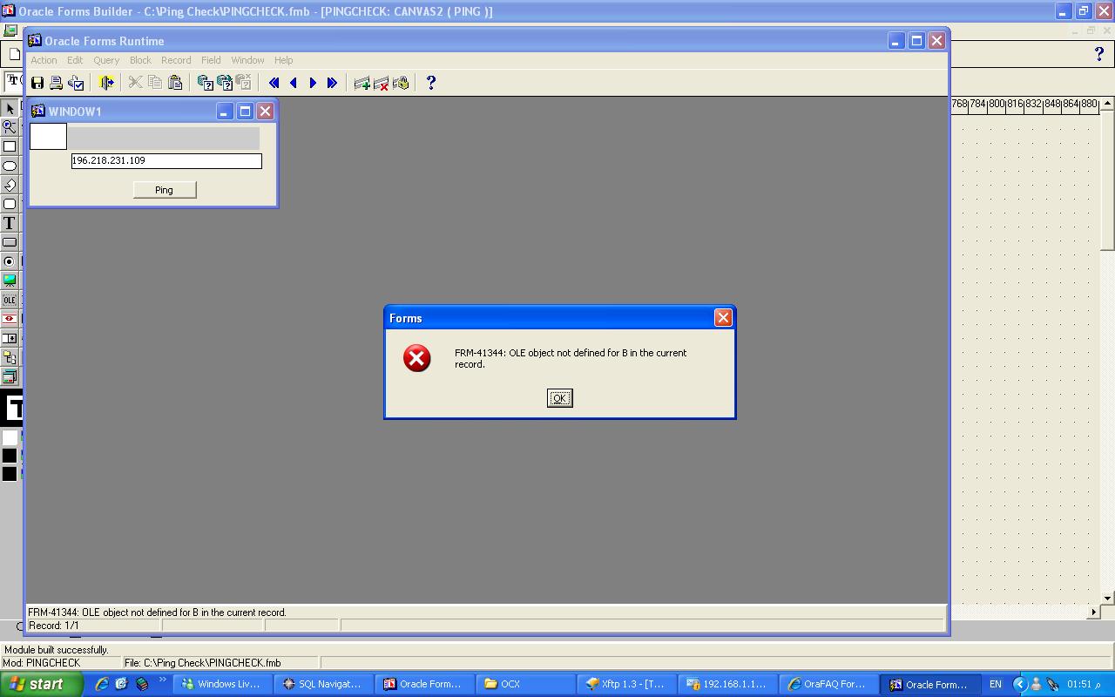Screen dimensions: 1115x697
Task: Open the Window menu in Forms Runtime
Action: [x=247, y=60]
